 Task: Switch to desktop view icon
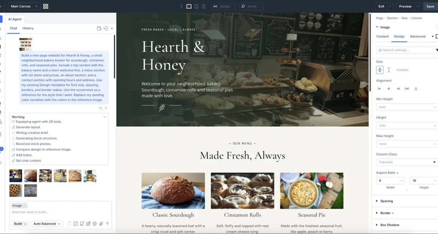(189, 6)
